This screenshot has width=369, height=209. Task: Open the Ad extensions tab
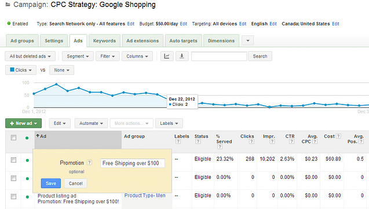(x=143, y=41)
